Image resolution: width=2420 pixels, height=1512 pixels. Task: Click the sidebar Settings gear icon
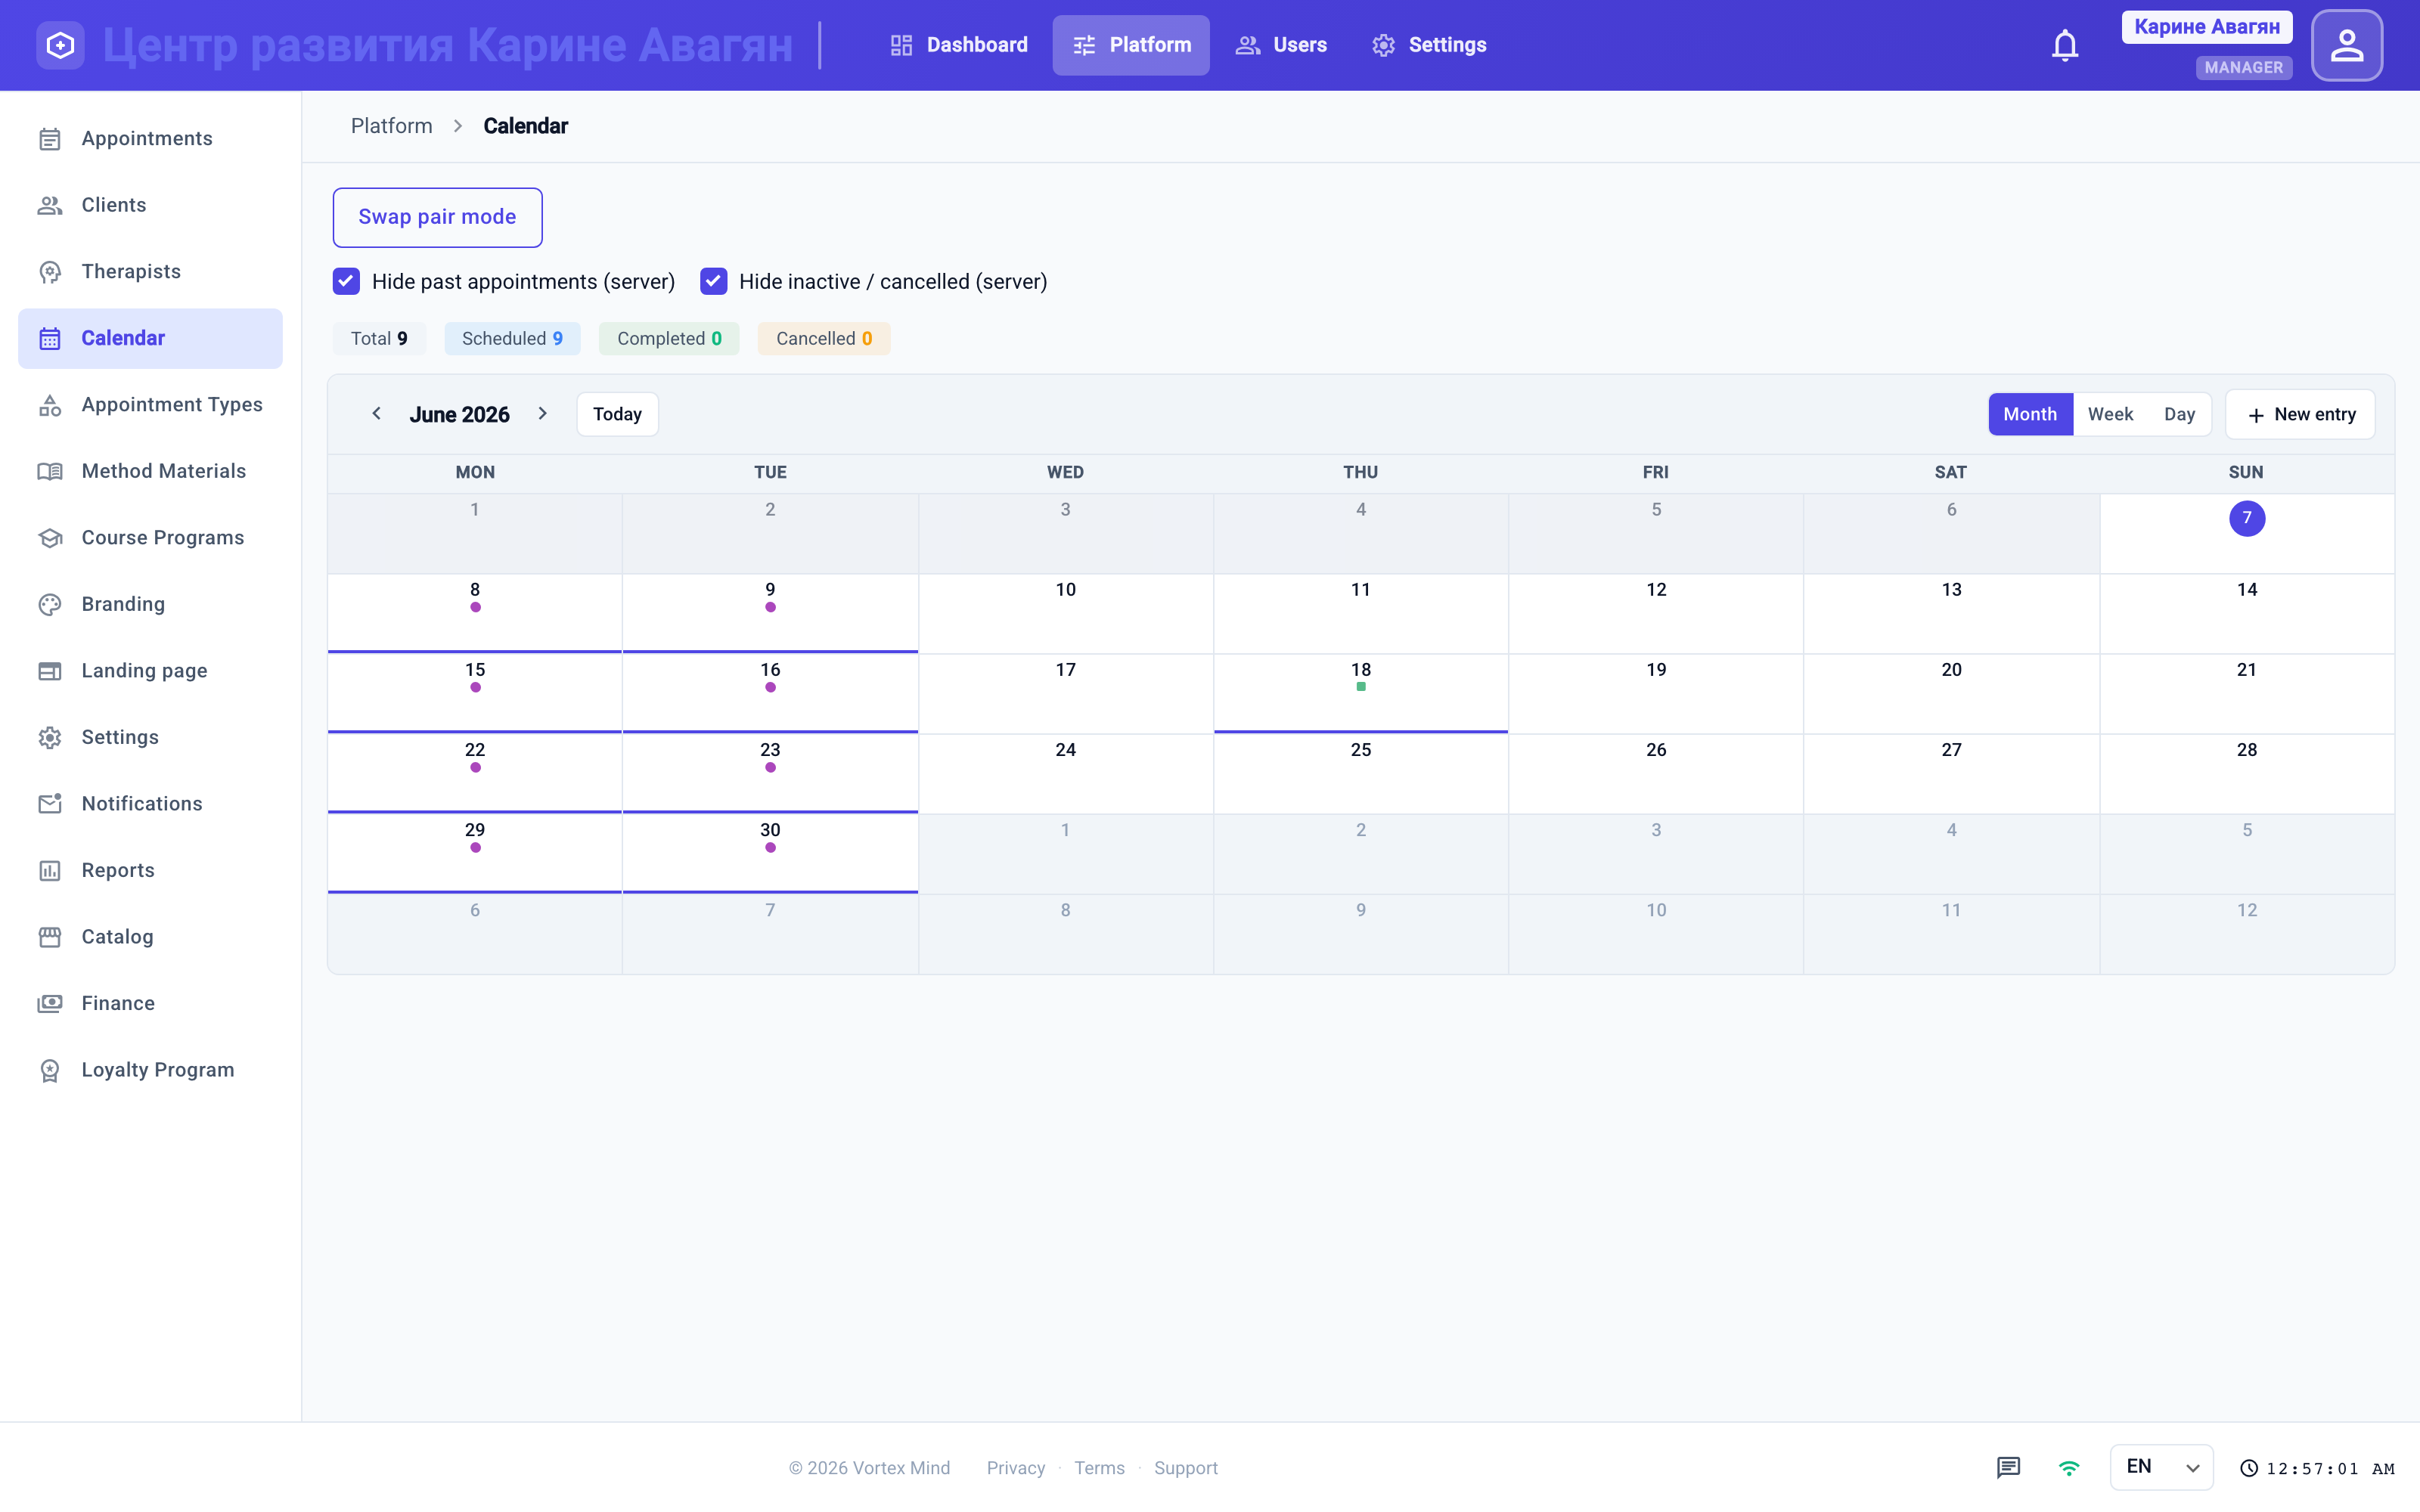(x=50, y=737)
